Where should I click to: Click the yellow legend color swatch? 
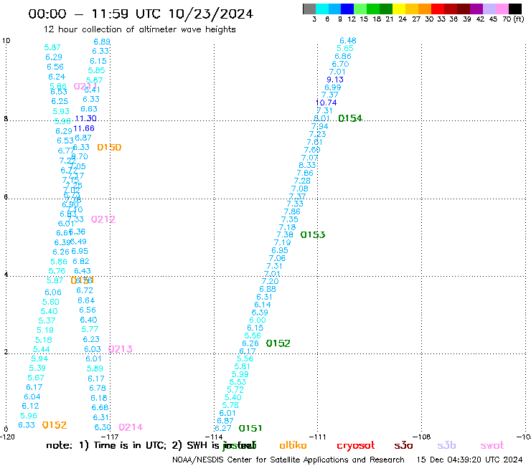click(x=398, y=9)
